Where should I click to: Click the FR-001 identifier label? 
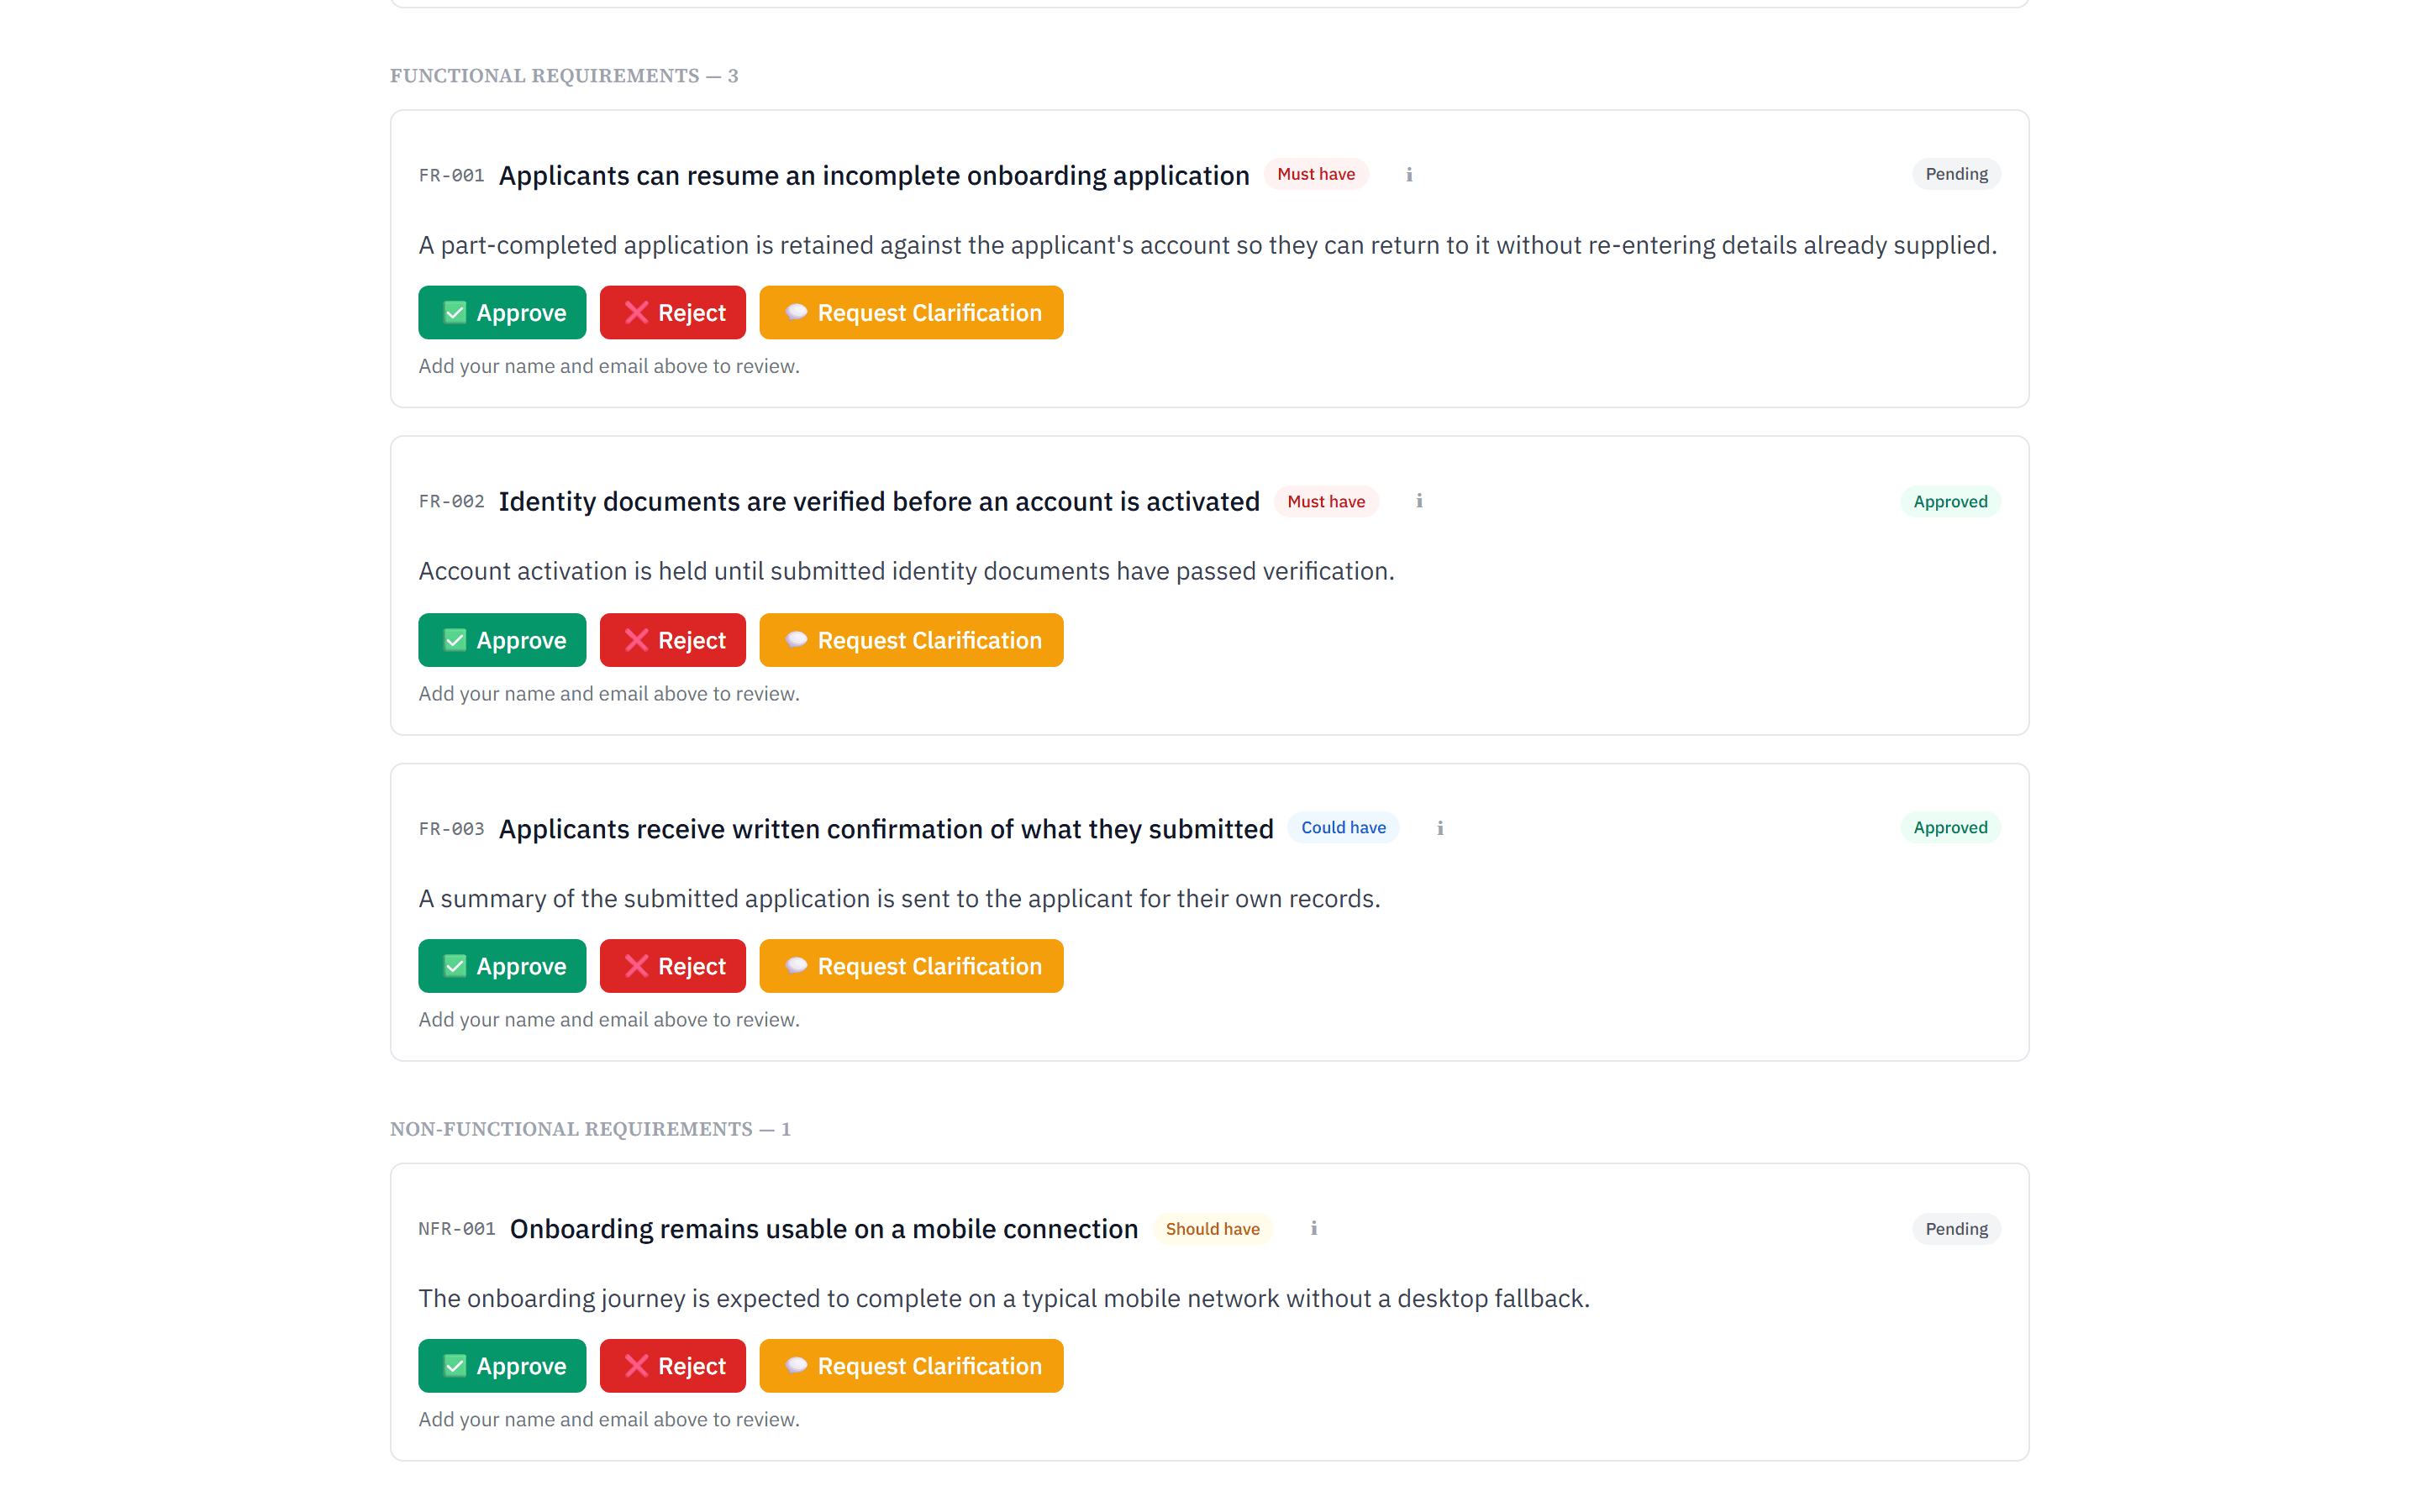[x=451, y=175]
